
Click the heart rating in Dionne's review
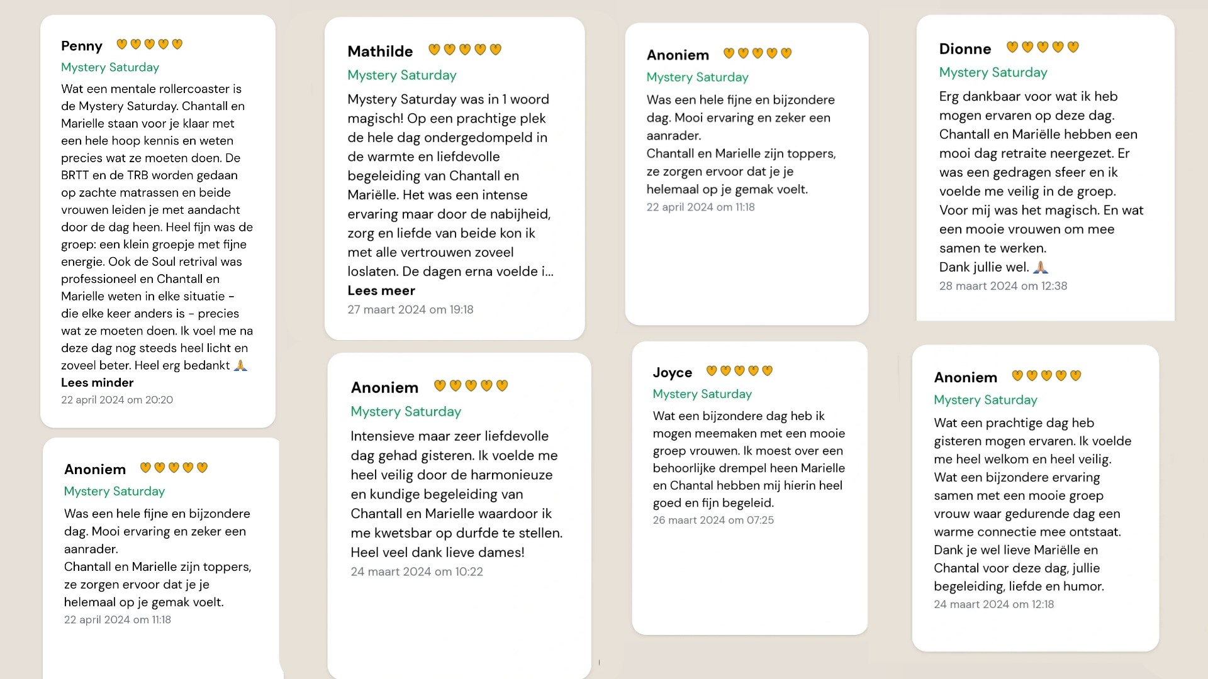tap(1043, 47)
